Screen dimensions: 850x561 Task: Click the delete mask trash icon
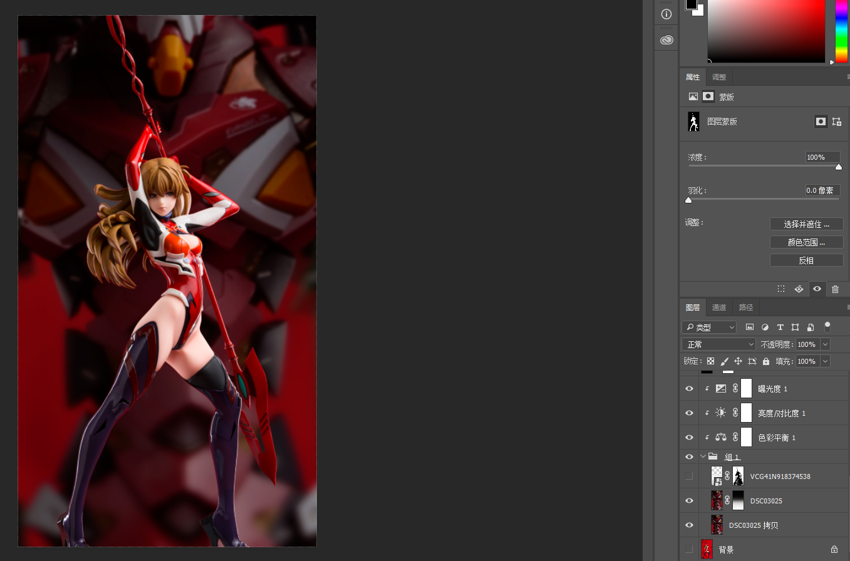point(835,289)
